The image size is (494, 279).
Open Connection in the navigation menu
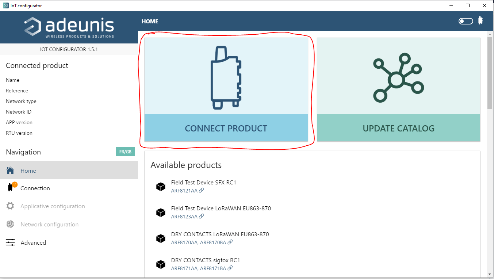point(69,188)
